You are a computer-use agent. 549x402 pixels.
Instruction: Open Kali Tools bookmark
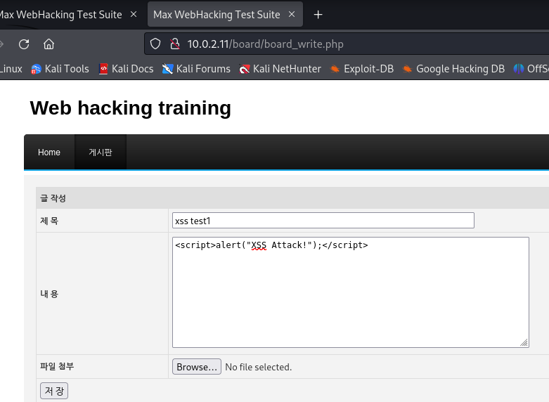pos(60,69)
